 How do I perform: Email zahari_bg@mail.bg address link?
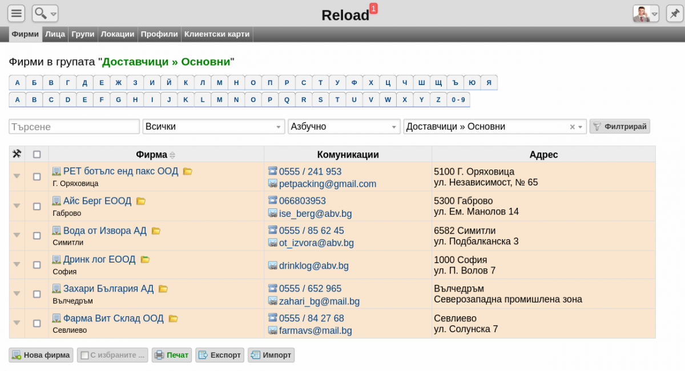319,301
